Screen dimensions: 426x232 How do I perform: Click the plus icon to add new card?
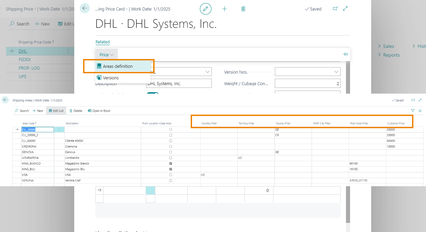click(x=224, y=9)
